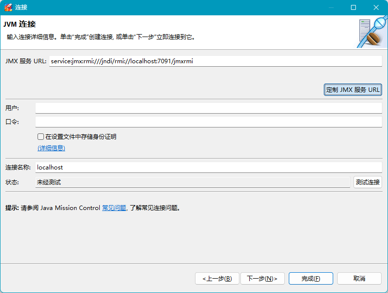388x293 pixels.
Task: Open the (详细信息) link
Action: [51, 148]
